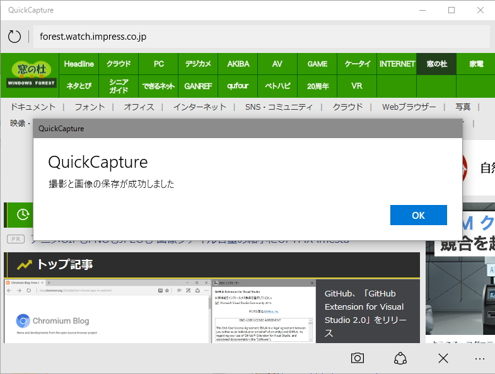Open the AV navigation tab

(277, 64)
